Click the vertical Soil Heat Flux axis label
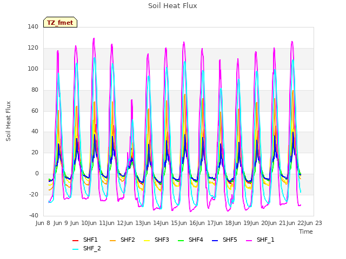This screenshot has height=259, width=346. pos(8,121)
